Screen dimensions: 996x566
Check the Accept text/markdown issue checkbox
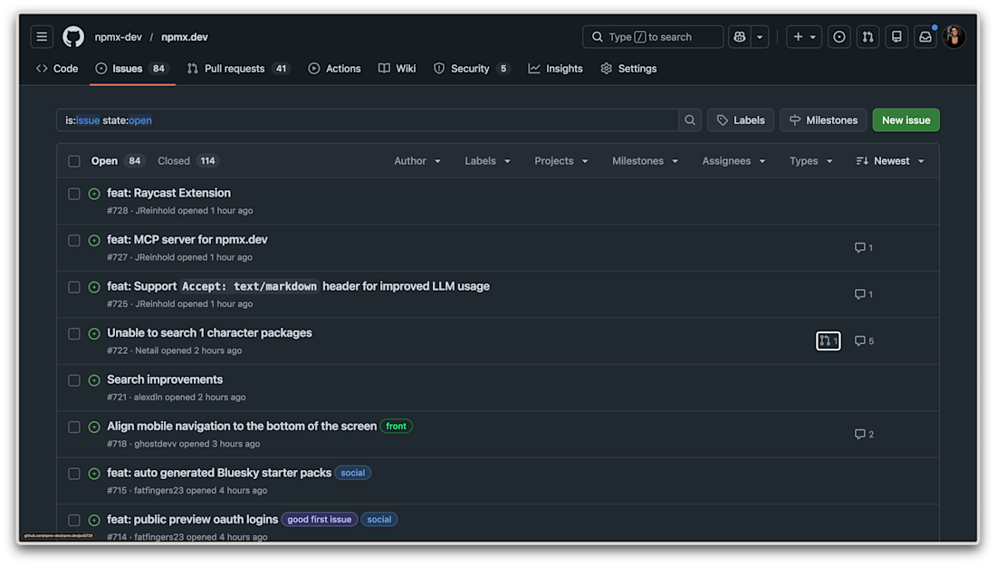tap(74, 287)
